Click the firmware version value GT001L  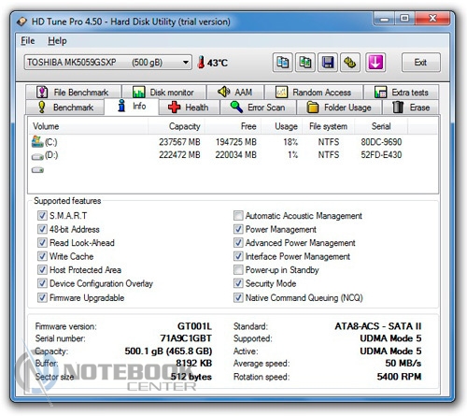[194, 326]
